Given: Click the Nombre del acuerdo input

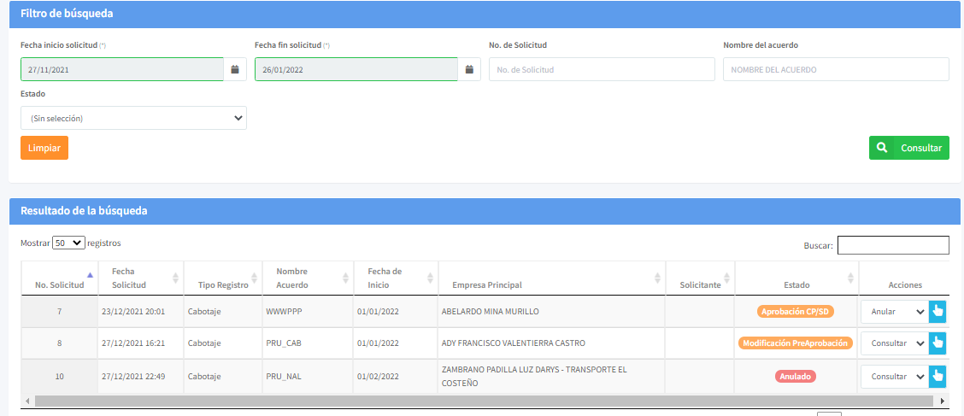Looking at the screenshot, I should coord(836,69).
